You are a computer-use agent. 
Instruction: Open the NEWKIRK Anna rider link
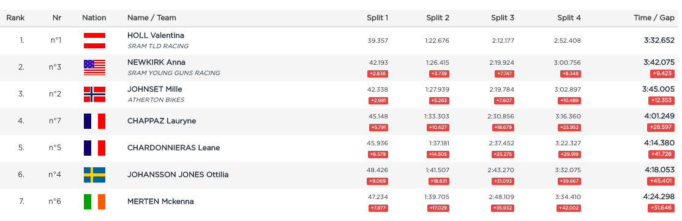[x=157, y=62]
